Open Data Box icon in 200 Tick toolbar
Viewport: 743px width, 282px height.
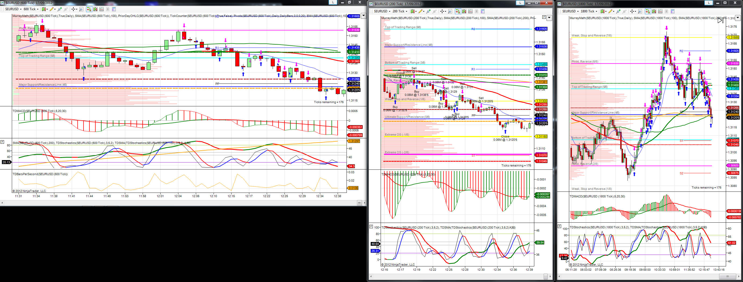tap(450, 12)
